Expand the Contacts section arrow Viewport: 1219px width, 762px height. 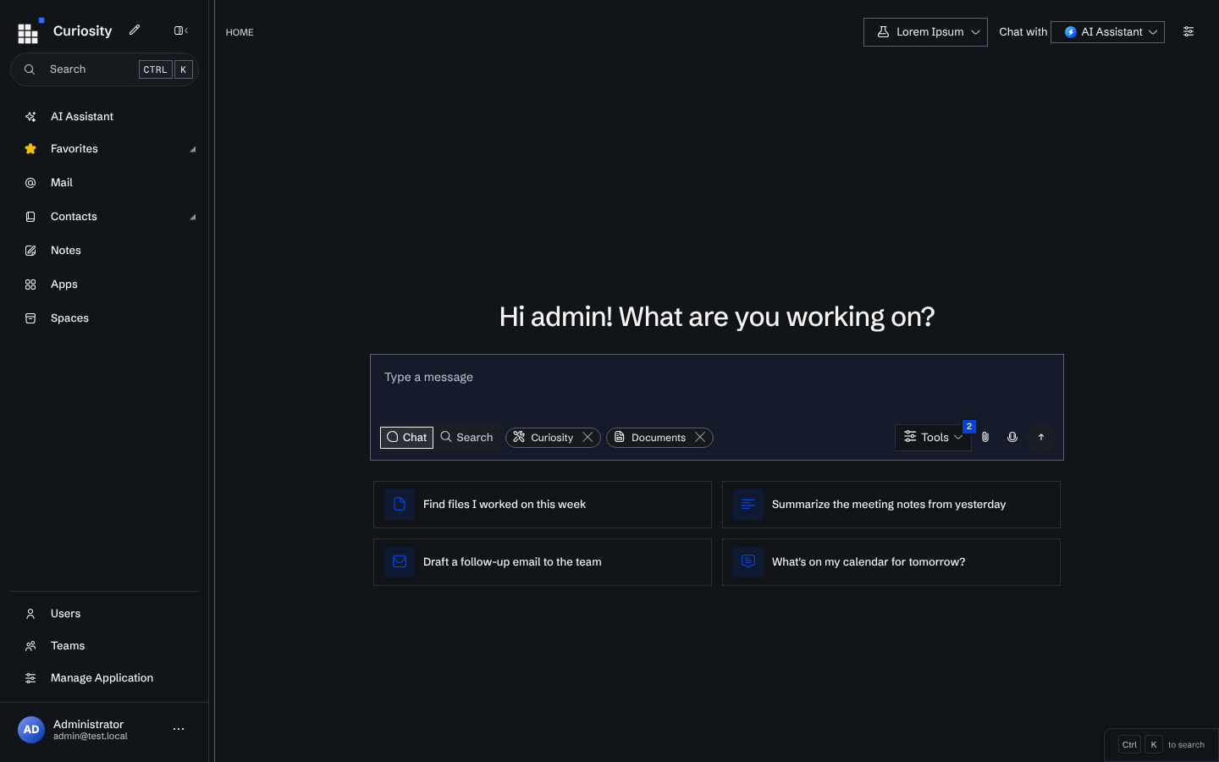(193, 217)
